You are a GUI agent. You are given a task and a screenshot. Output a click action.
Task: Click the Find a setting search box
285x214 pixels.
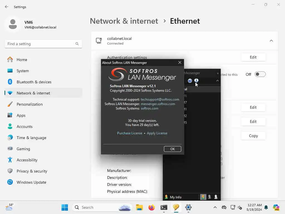tap(43, 44)
